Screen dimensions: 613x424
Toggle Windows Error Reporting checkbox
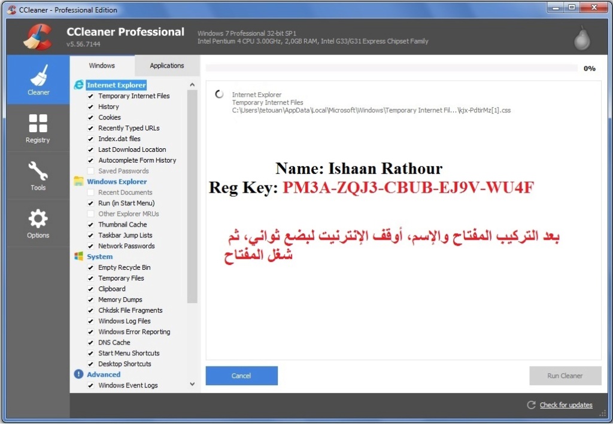91,332
